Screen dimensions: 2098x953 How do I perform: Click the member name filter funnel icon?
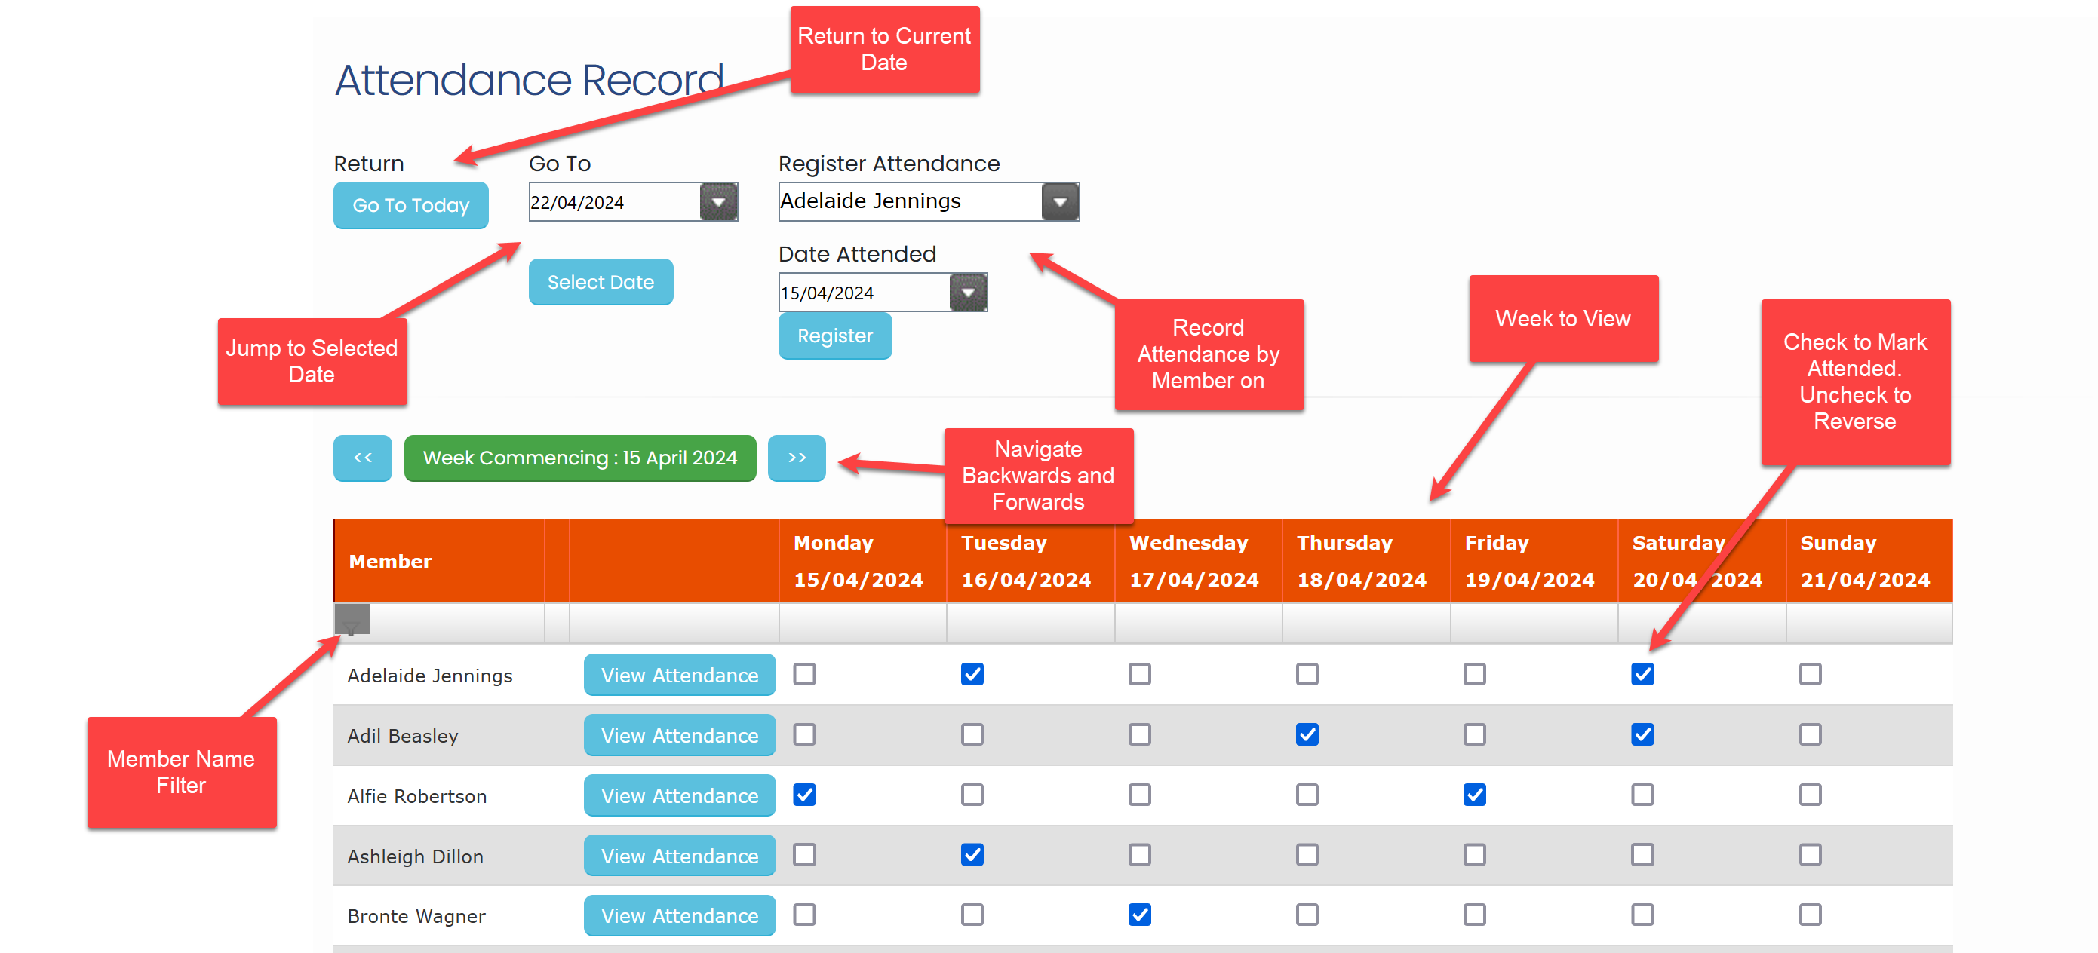tap(352, 621)
